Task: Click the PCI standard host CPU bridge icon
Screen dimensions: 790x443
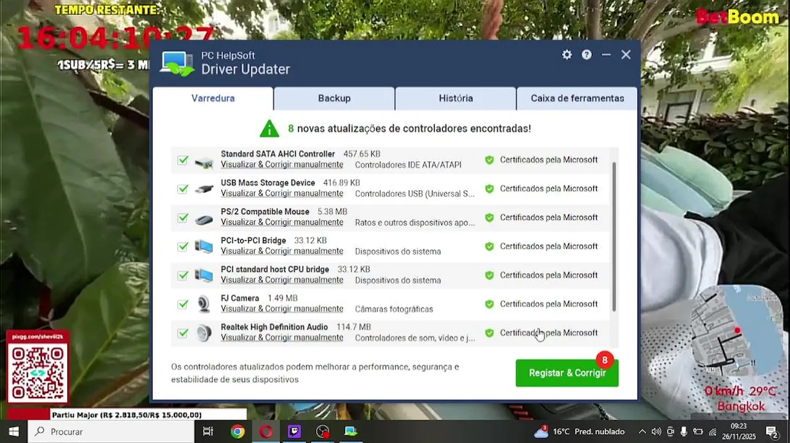Action: click(204, 275)
